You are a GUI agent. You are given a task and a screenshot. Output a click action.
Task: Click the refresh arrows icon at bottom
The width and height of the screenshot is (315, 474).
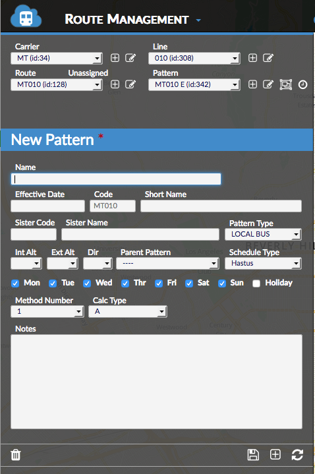[297, 454]
